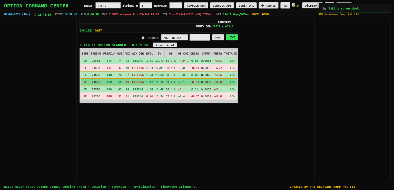394x190 pixels.
Task: Open Alerts with the gear icon
Action: 268,5
